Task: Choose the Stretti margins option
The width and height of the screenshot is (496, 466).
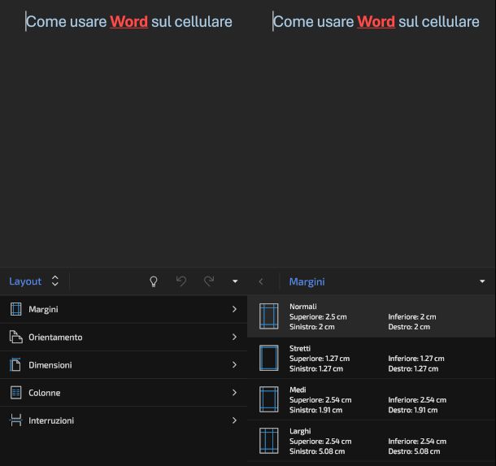Action: click(372, 358)
